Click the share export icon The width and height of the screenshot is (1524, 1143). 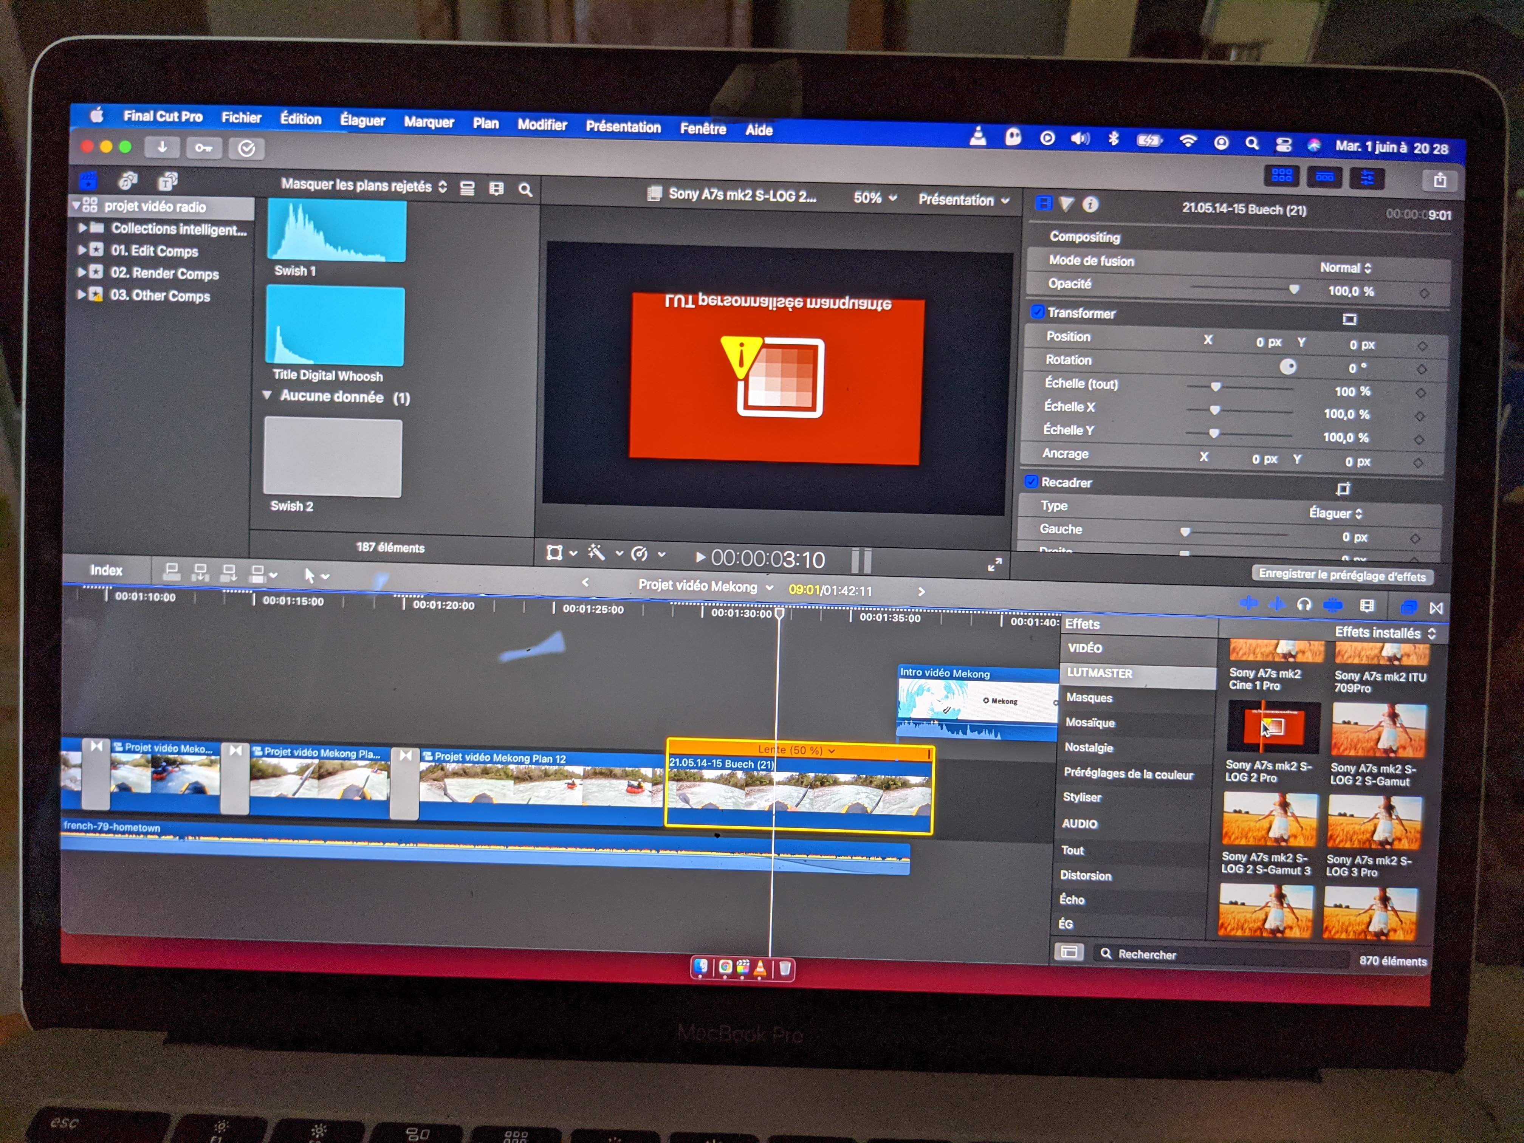(x=1439, y=181)
